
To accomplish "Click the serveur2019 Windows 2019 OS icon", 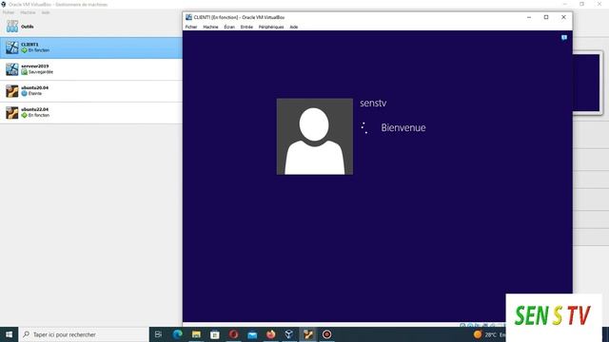I will pyautogui.click(x=12, y=69).
